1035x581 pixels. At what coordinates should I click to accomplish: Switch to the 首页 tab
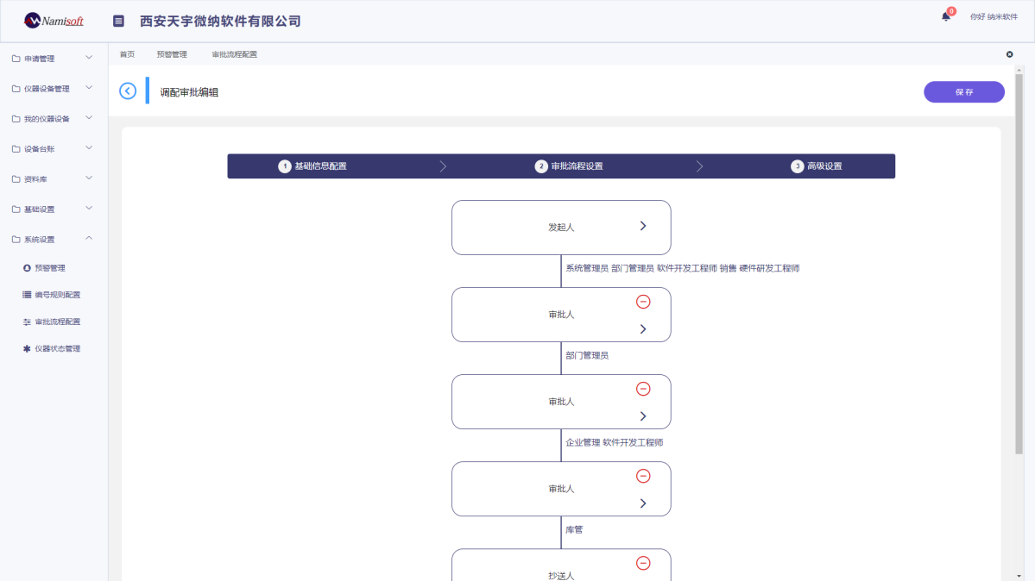coord(126,53)
